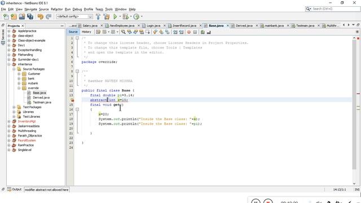Open the Debug menu
The image size is (361, 203).
(77, 9)
